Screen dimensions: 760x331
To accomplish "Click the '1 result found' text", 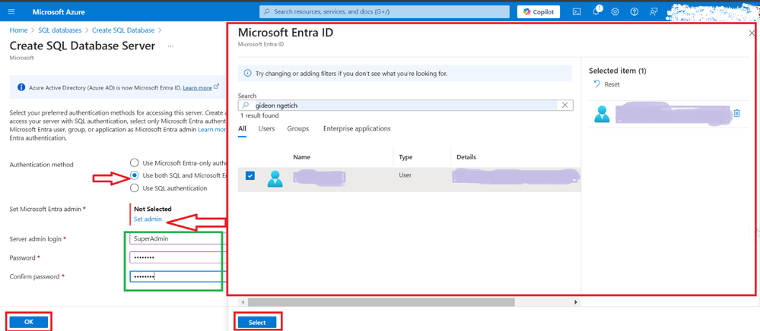I will click(259, 116).
